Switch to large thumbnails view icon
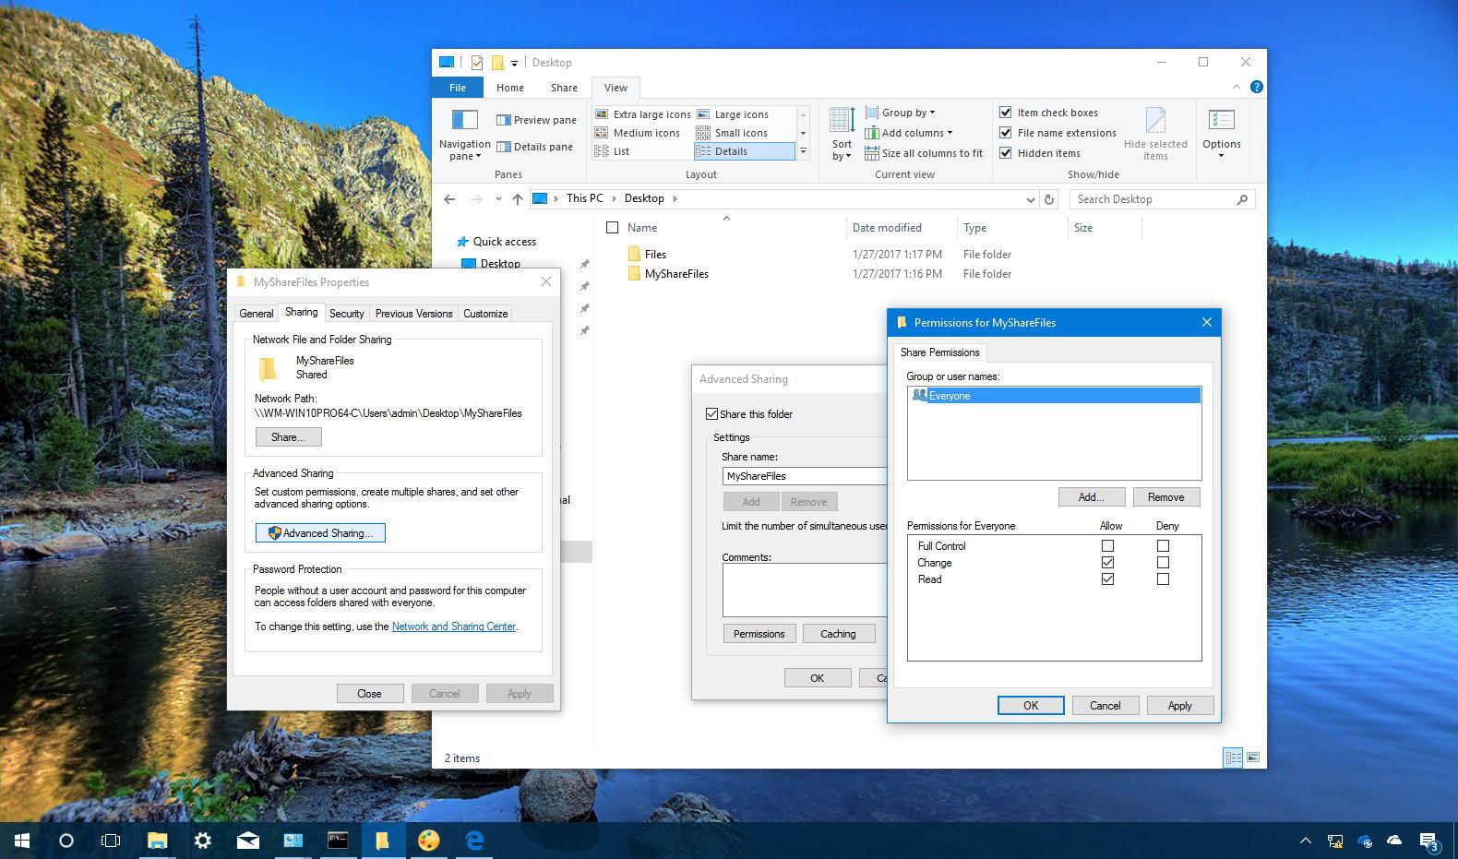The width and height of the screenshot is (1458, 859). [1252, 758]
